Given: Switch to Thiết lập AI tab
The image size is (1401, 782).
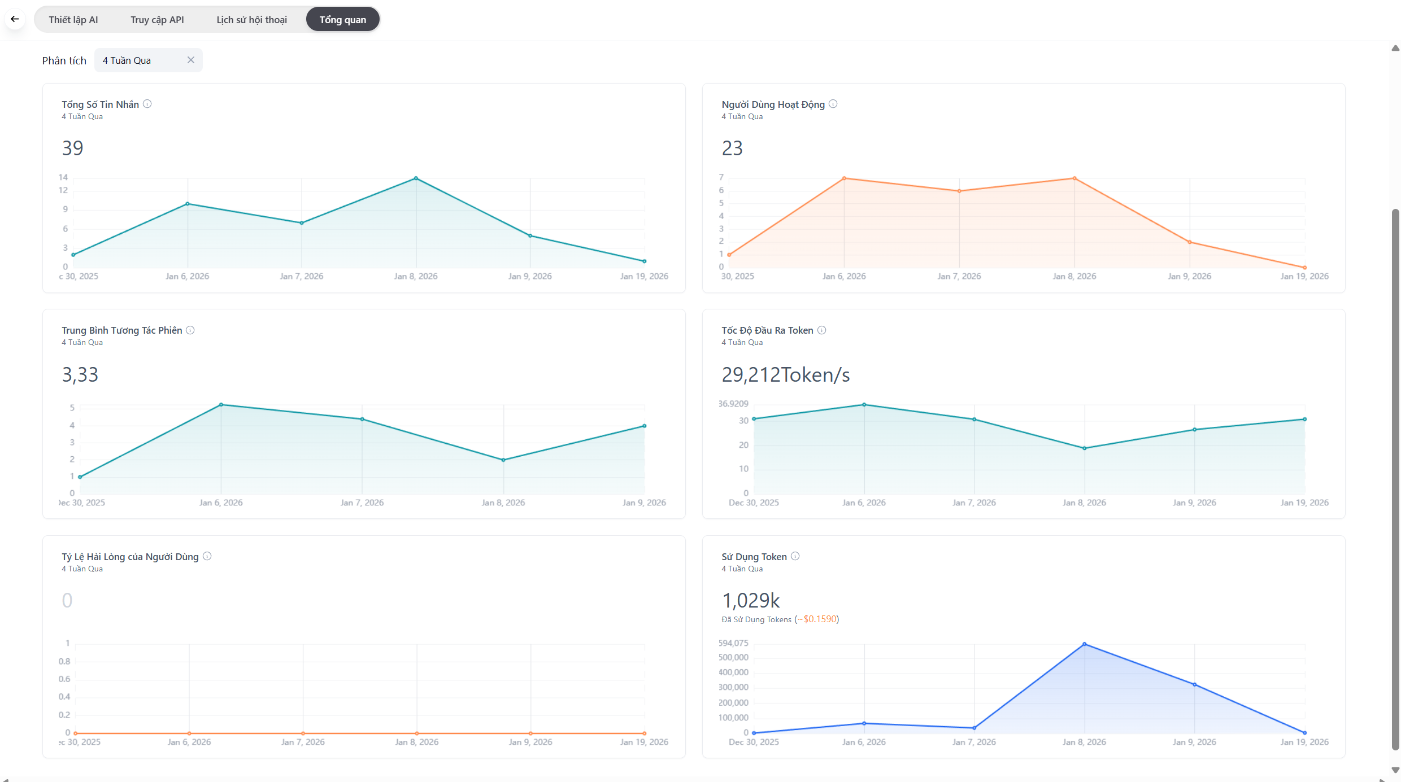Looking at the screenshot, I should click(73, 20).
